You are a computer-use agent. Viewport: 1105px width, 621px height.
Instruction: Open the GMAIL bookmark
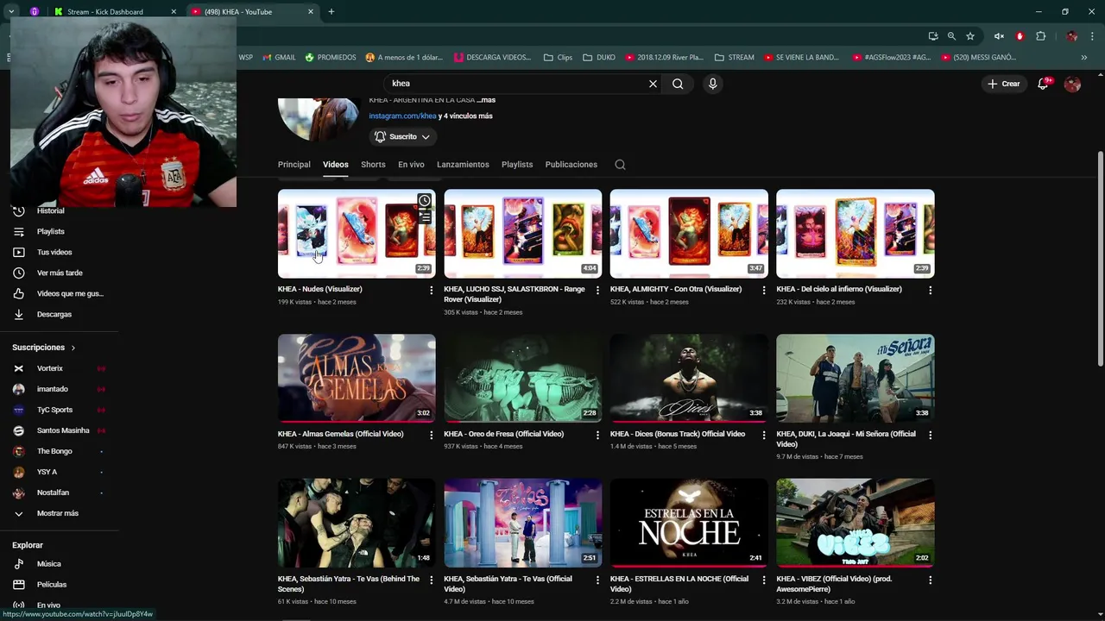[279, 58]
